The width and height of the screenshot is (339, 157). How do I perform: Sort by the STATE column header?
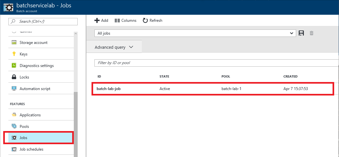pyautogui.click(x=164, y=76)
